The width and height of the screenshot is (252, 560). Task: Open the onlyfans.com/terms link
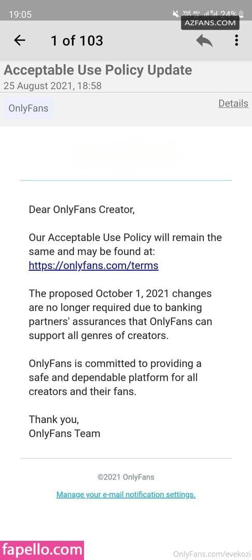pos(93,265)
